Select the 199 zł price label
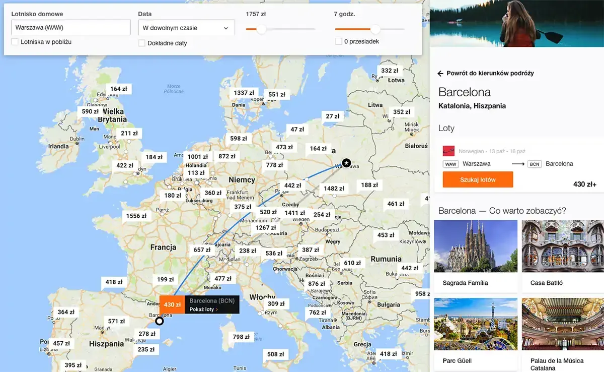The image size is (604, 372). tap(166, 280)
